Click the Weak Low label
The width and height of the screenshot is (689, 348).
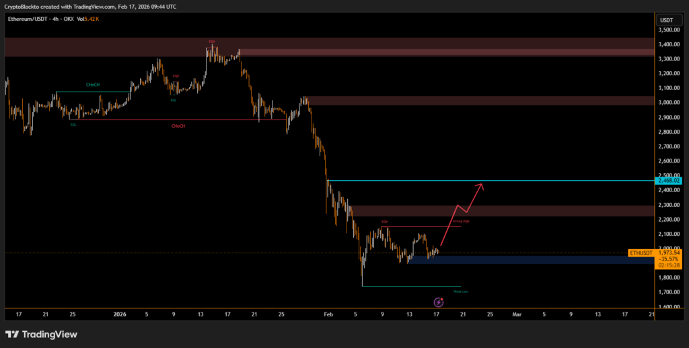tap(461, 292)
